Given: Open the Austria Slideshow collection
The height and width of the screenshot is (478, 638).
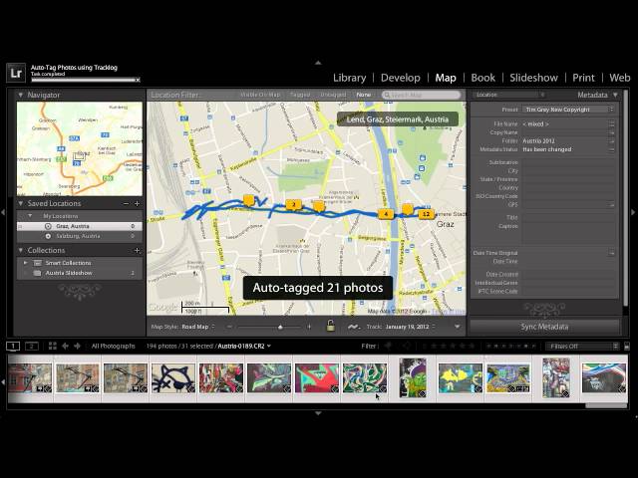Looking at the screenshot, I should pos(69,273).
